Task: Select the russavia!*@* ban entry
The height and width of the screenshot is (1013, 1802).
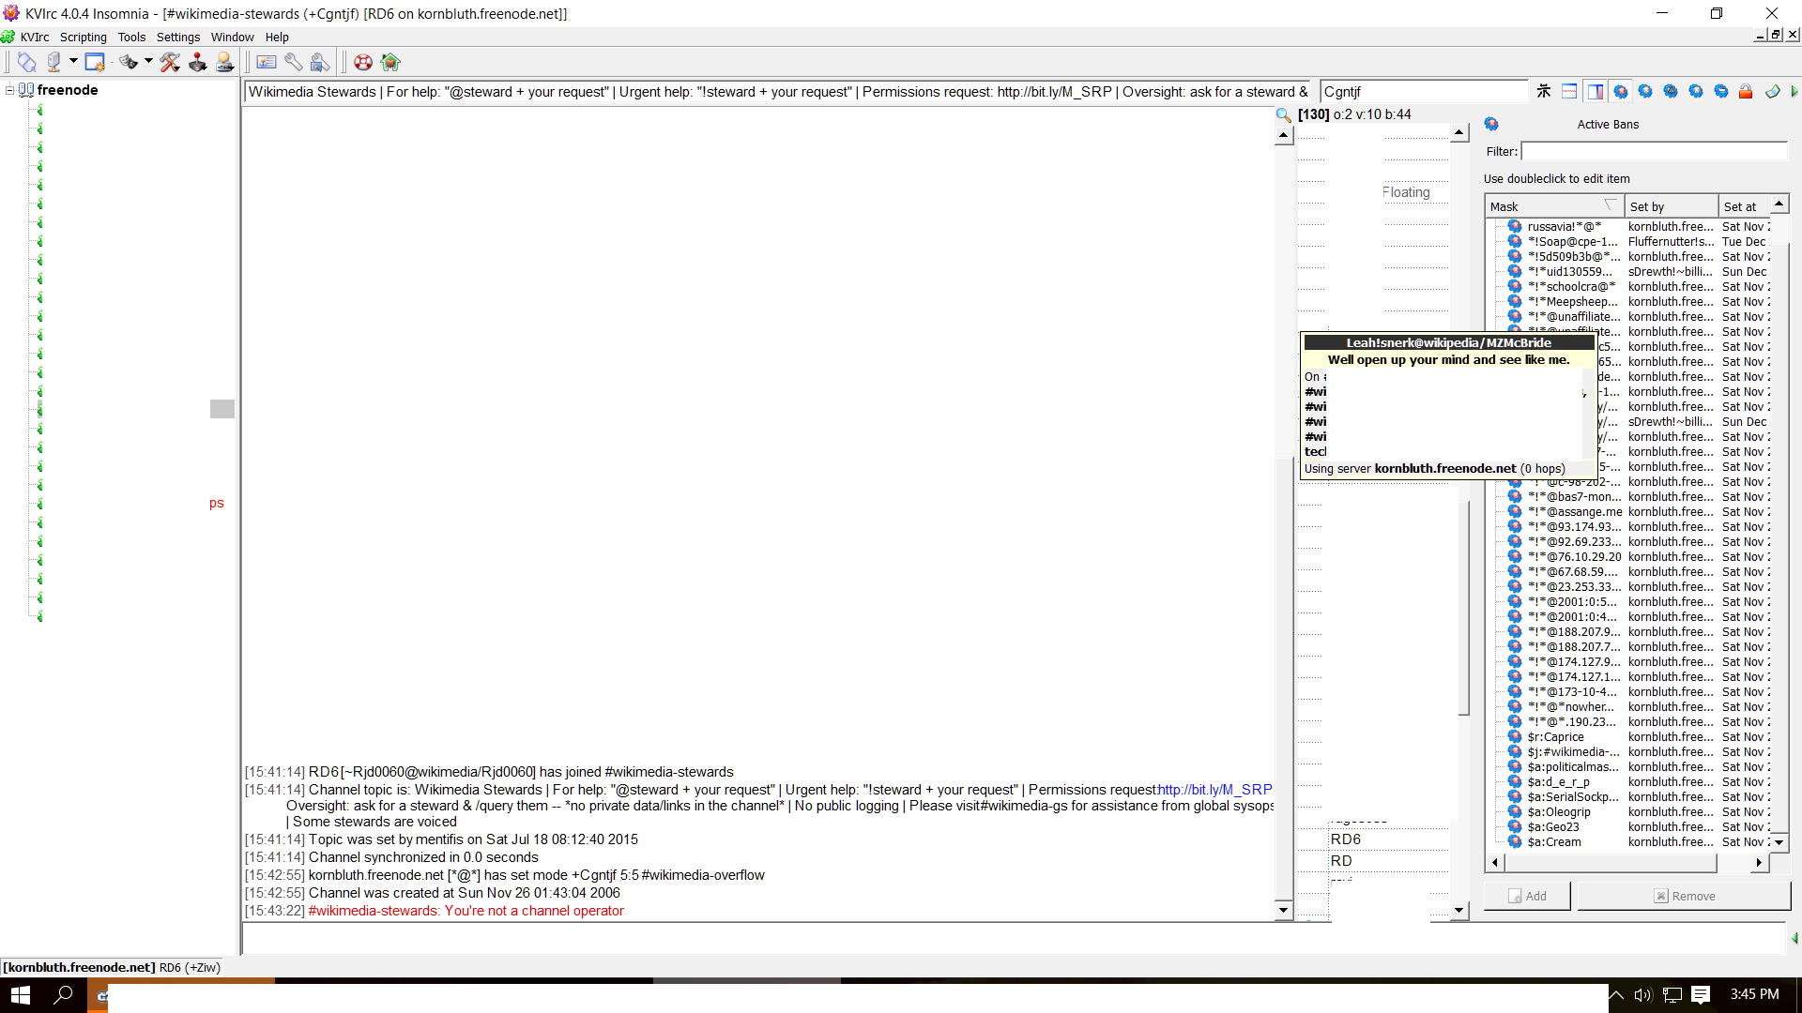Action: pos(1565,226)
